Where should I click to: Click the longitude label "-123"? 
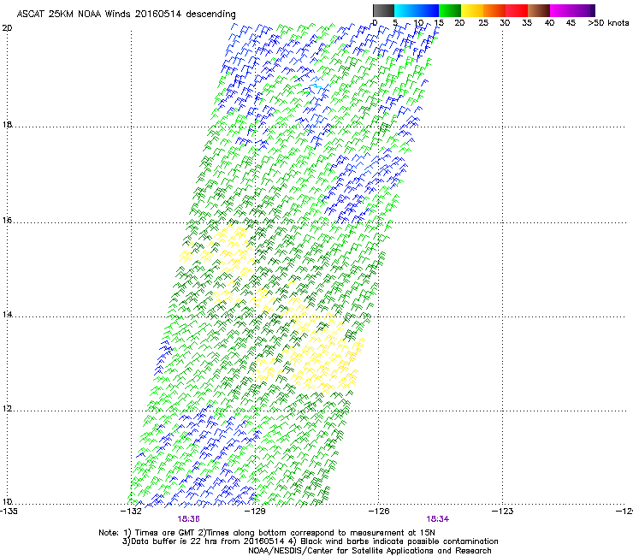click(x=502, y=512)
